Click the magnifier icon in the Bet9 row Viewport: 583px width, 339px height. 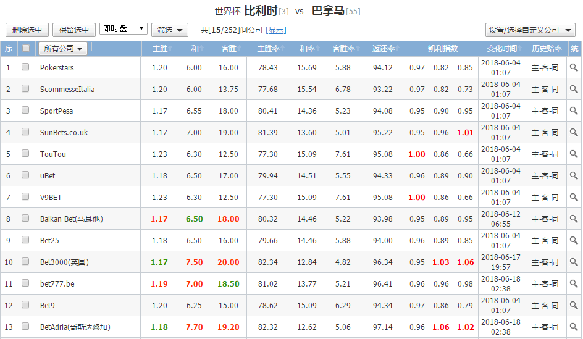[574, 305]
